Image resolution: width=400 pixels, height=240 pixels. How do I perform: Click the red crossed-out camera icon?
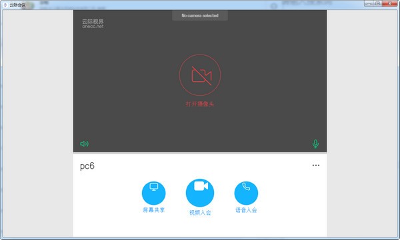tap(200, 75)
